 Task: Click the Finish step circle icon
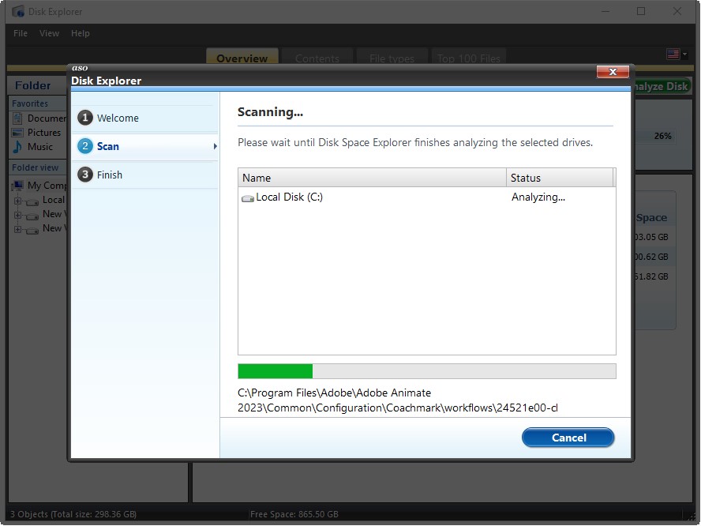pos(85,175)
